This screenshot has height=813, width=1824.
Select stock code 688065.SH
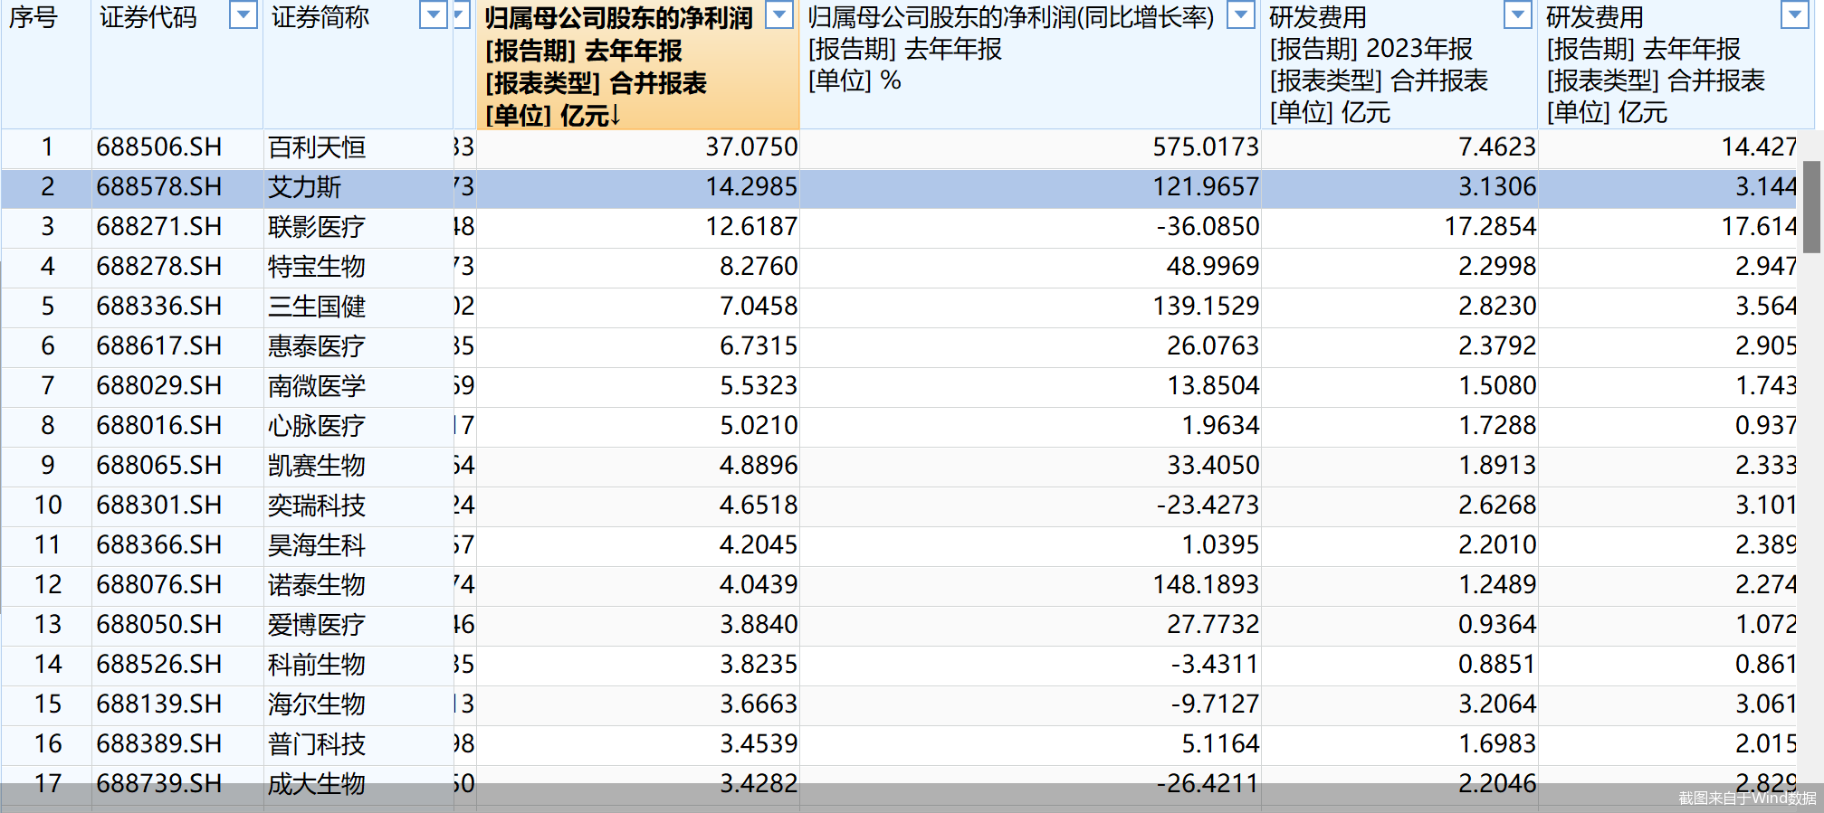pos(159,466)
